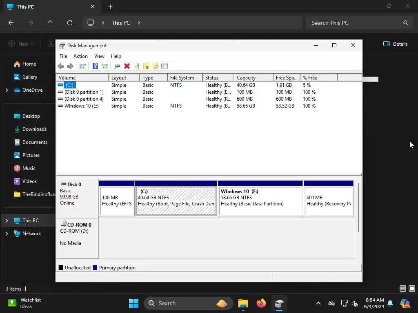Click the File Explorer back arrow
The image size is (418, 313).
11,23
